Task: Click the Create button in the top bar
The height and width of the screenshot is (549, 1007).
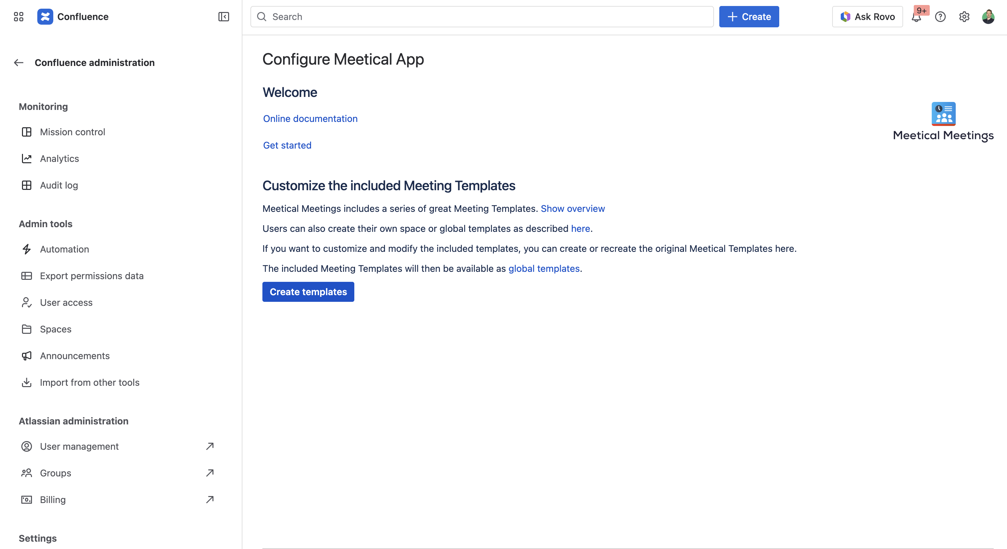Action: pyautogui.click(x=749, y=17)
